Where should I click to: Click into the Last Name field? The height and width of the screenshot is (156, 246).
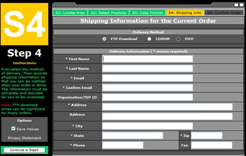(x=147, y=68)
